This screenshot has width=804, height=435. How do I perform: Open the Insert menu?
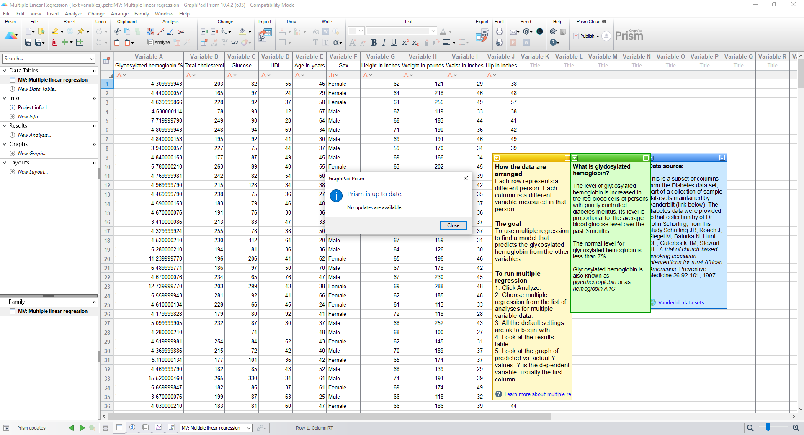tap(53, 14)
